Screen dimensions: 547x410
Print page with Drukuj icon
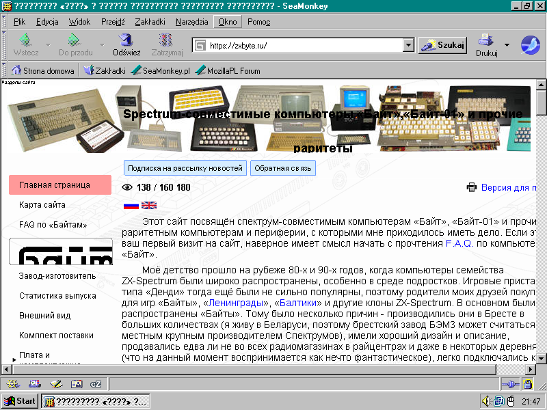(x=486, y=40)
